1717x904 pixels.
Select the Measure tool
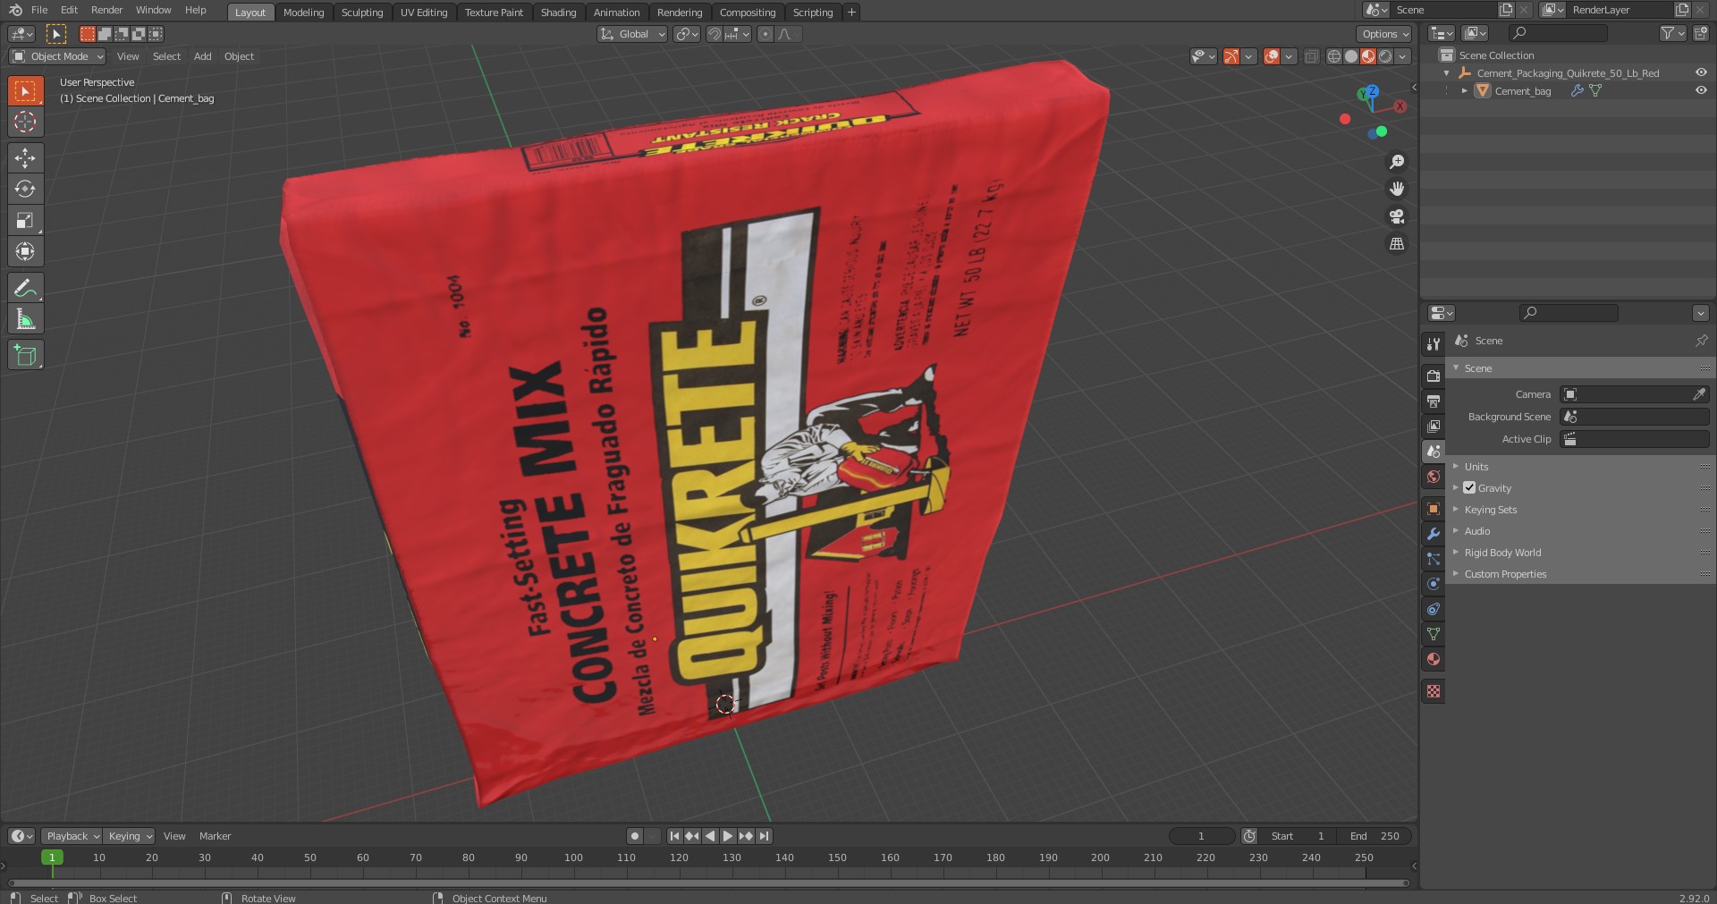[x=25, y=319]
